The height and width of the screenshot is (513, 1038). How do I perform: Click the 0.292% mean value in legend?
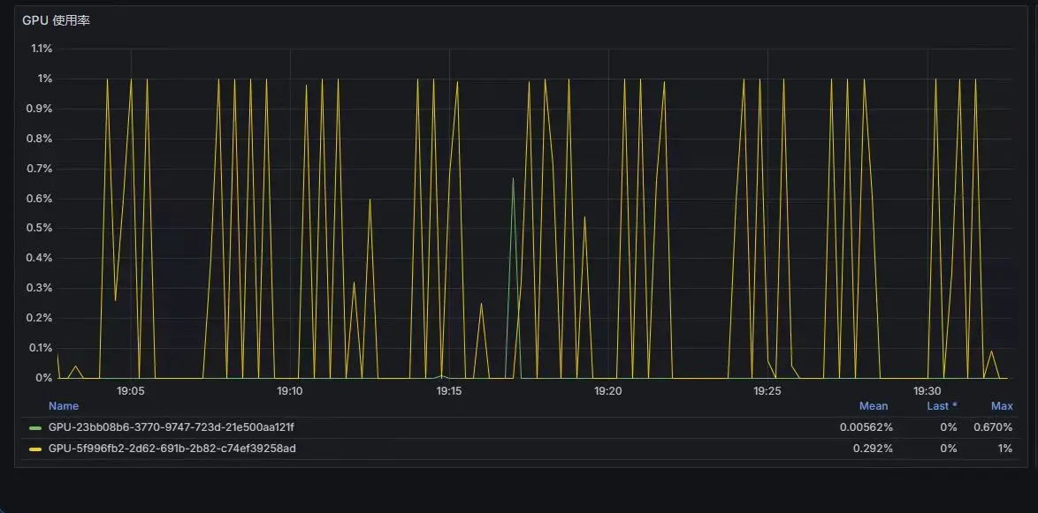tap(873, 449)
